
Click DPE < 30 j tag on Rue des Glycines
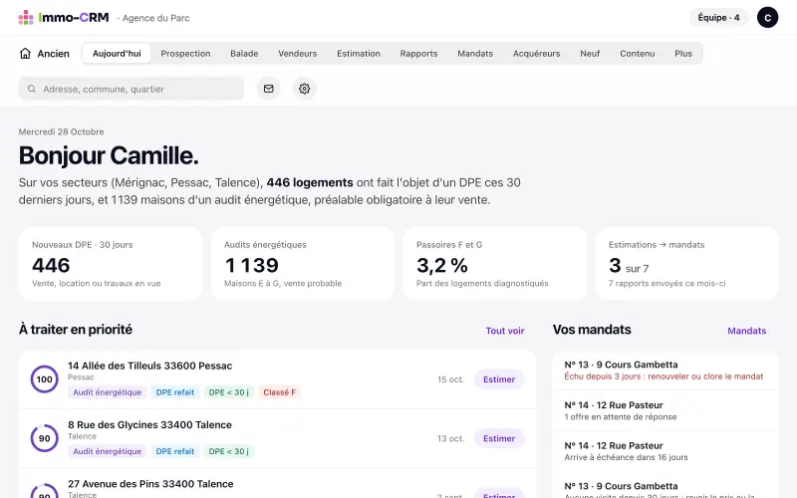click(229, 451)
